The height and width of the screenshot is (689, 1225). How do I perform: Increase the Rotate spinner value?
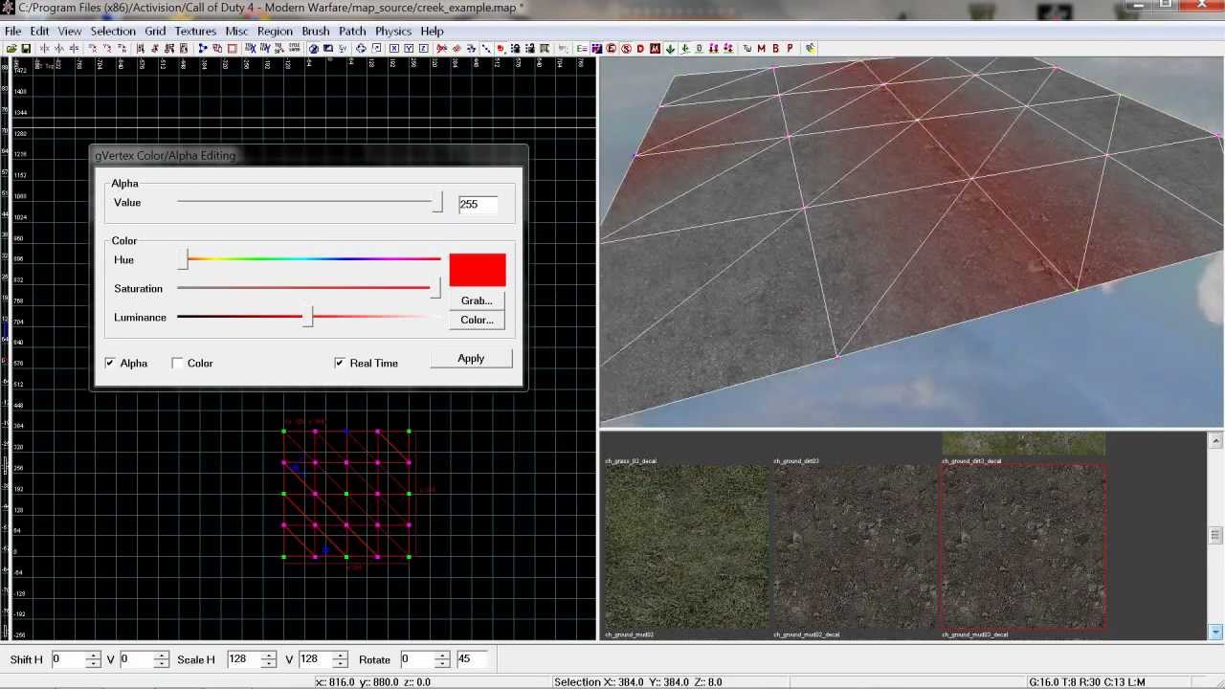tap(442, 656)
